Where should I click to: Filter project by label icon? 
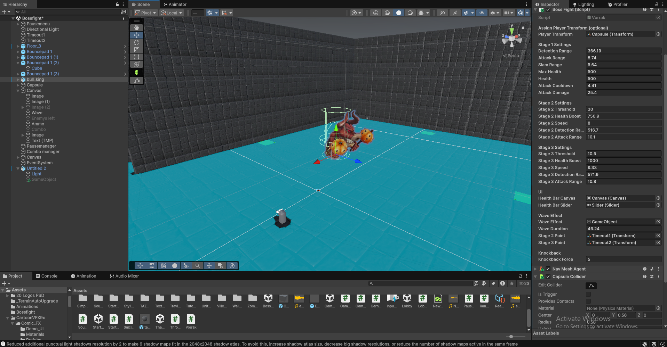pos(493,283)
